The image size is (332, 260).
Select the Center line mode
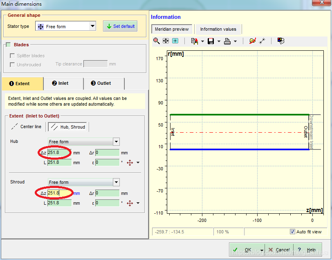tap(27, 127)
